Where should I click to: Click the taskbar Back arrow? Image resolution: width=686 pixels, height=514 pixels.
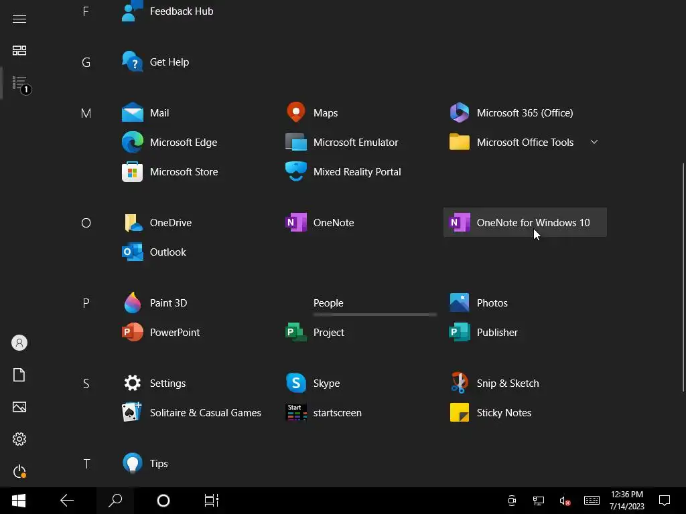(x=67, y=501)
